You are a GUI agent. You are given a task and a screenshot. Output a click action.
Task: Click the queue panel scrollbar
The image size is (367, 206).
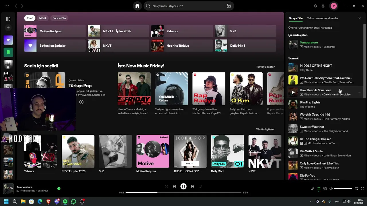click(365, 61)
